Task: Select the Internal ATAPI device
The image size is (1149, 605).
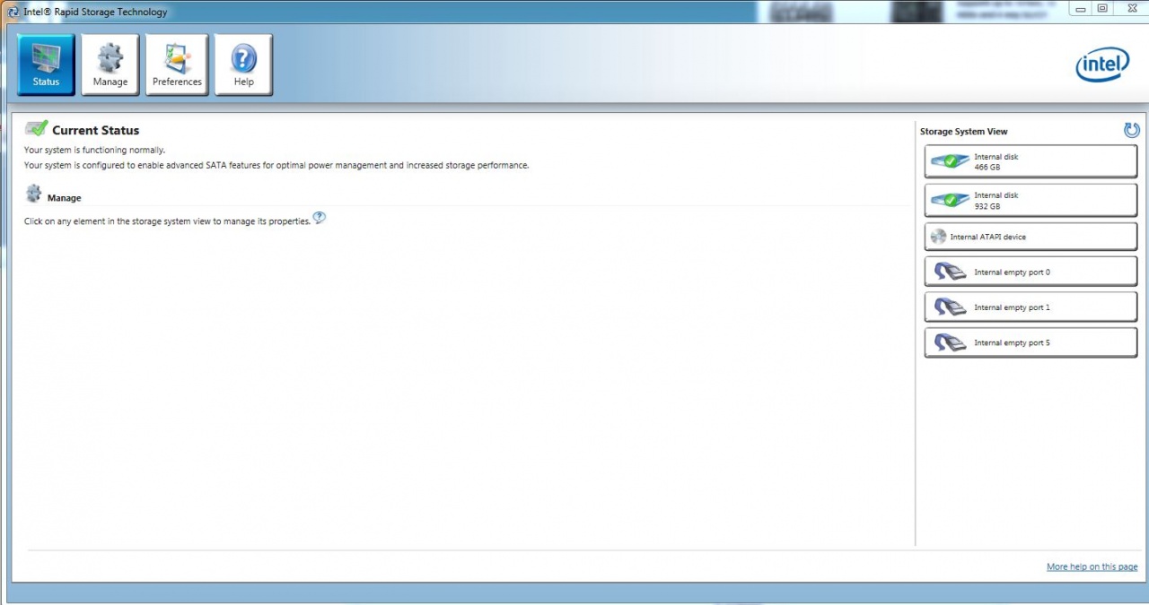Action: pos(1031,237)
